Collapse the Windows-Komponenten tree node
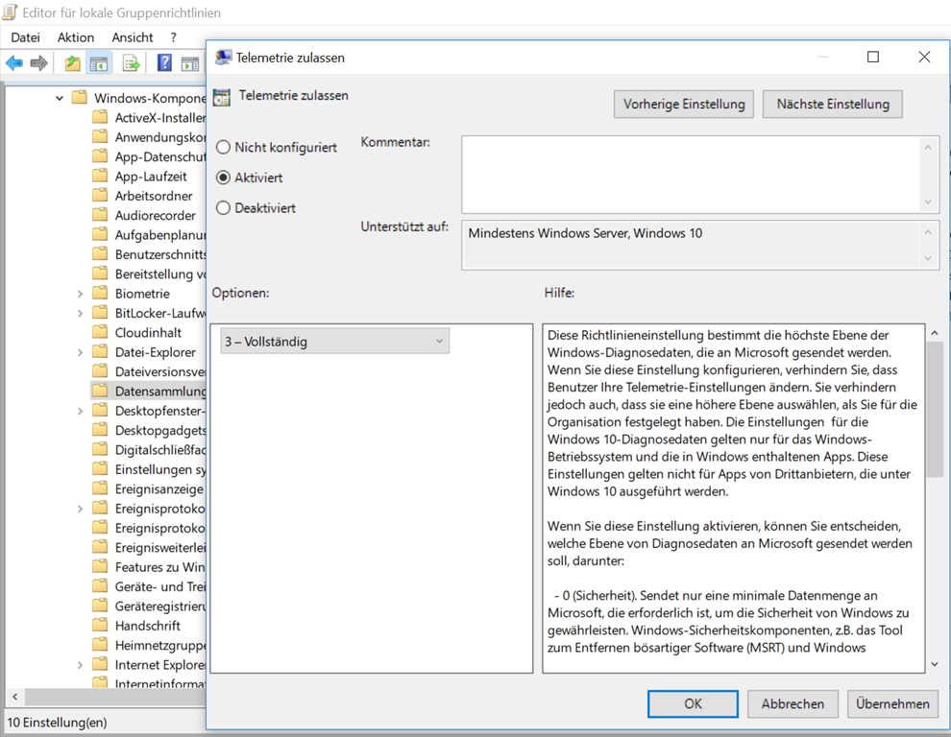 tap(60, 98)
